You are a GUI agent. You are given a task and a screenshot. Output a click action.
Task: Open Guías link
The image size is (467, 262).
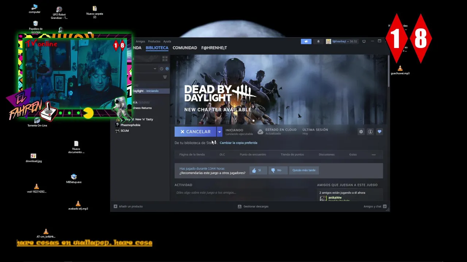(353, 155)
